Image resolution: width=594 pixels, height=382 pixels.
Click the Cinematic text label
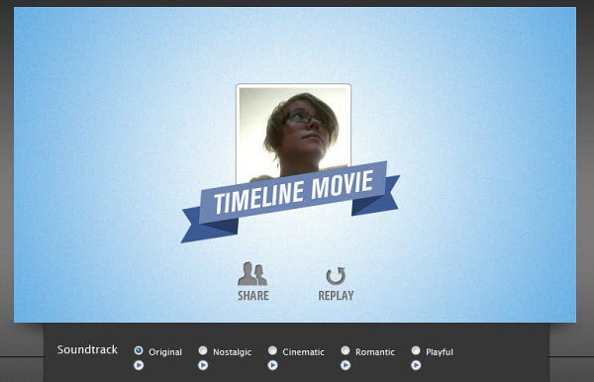pos(304,352)
